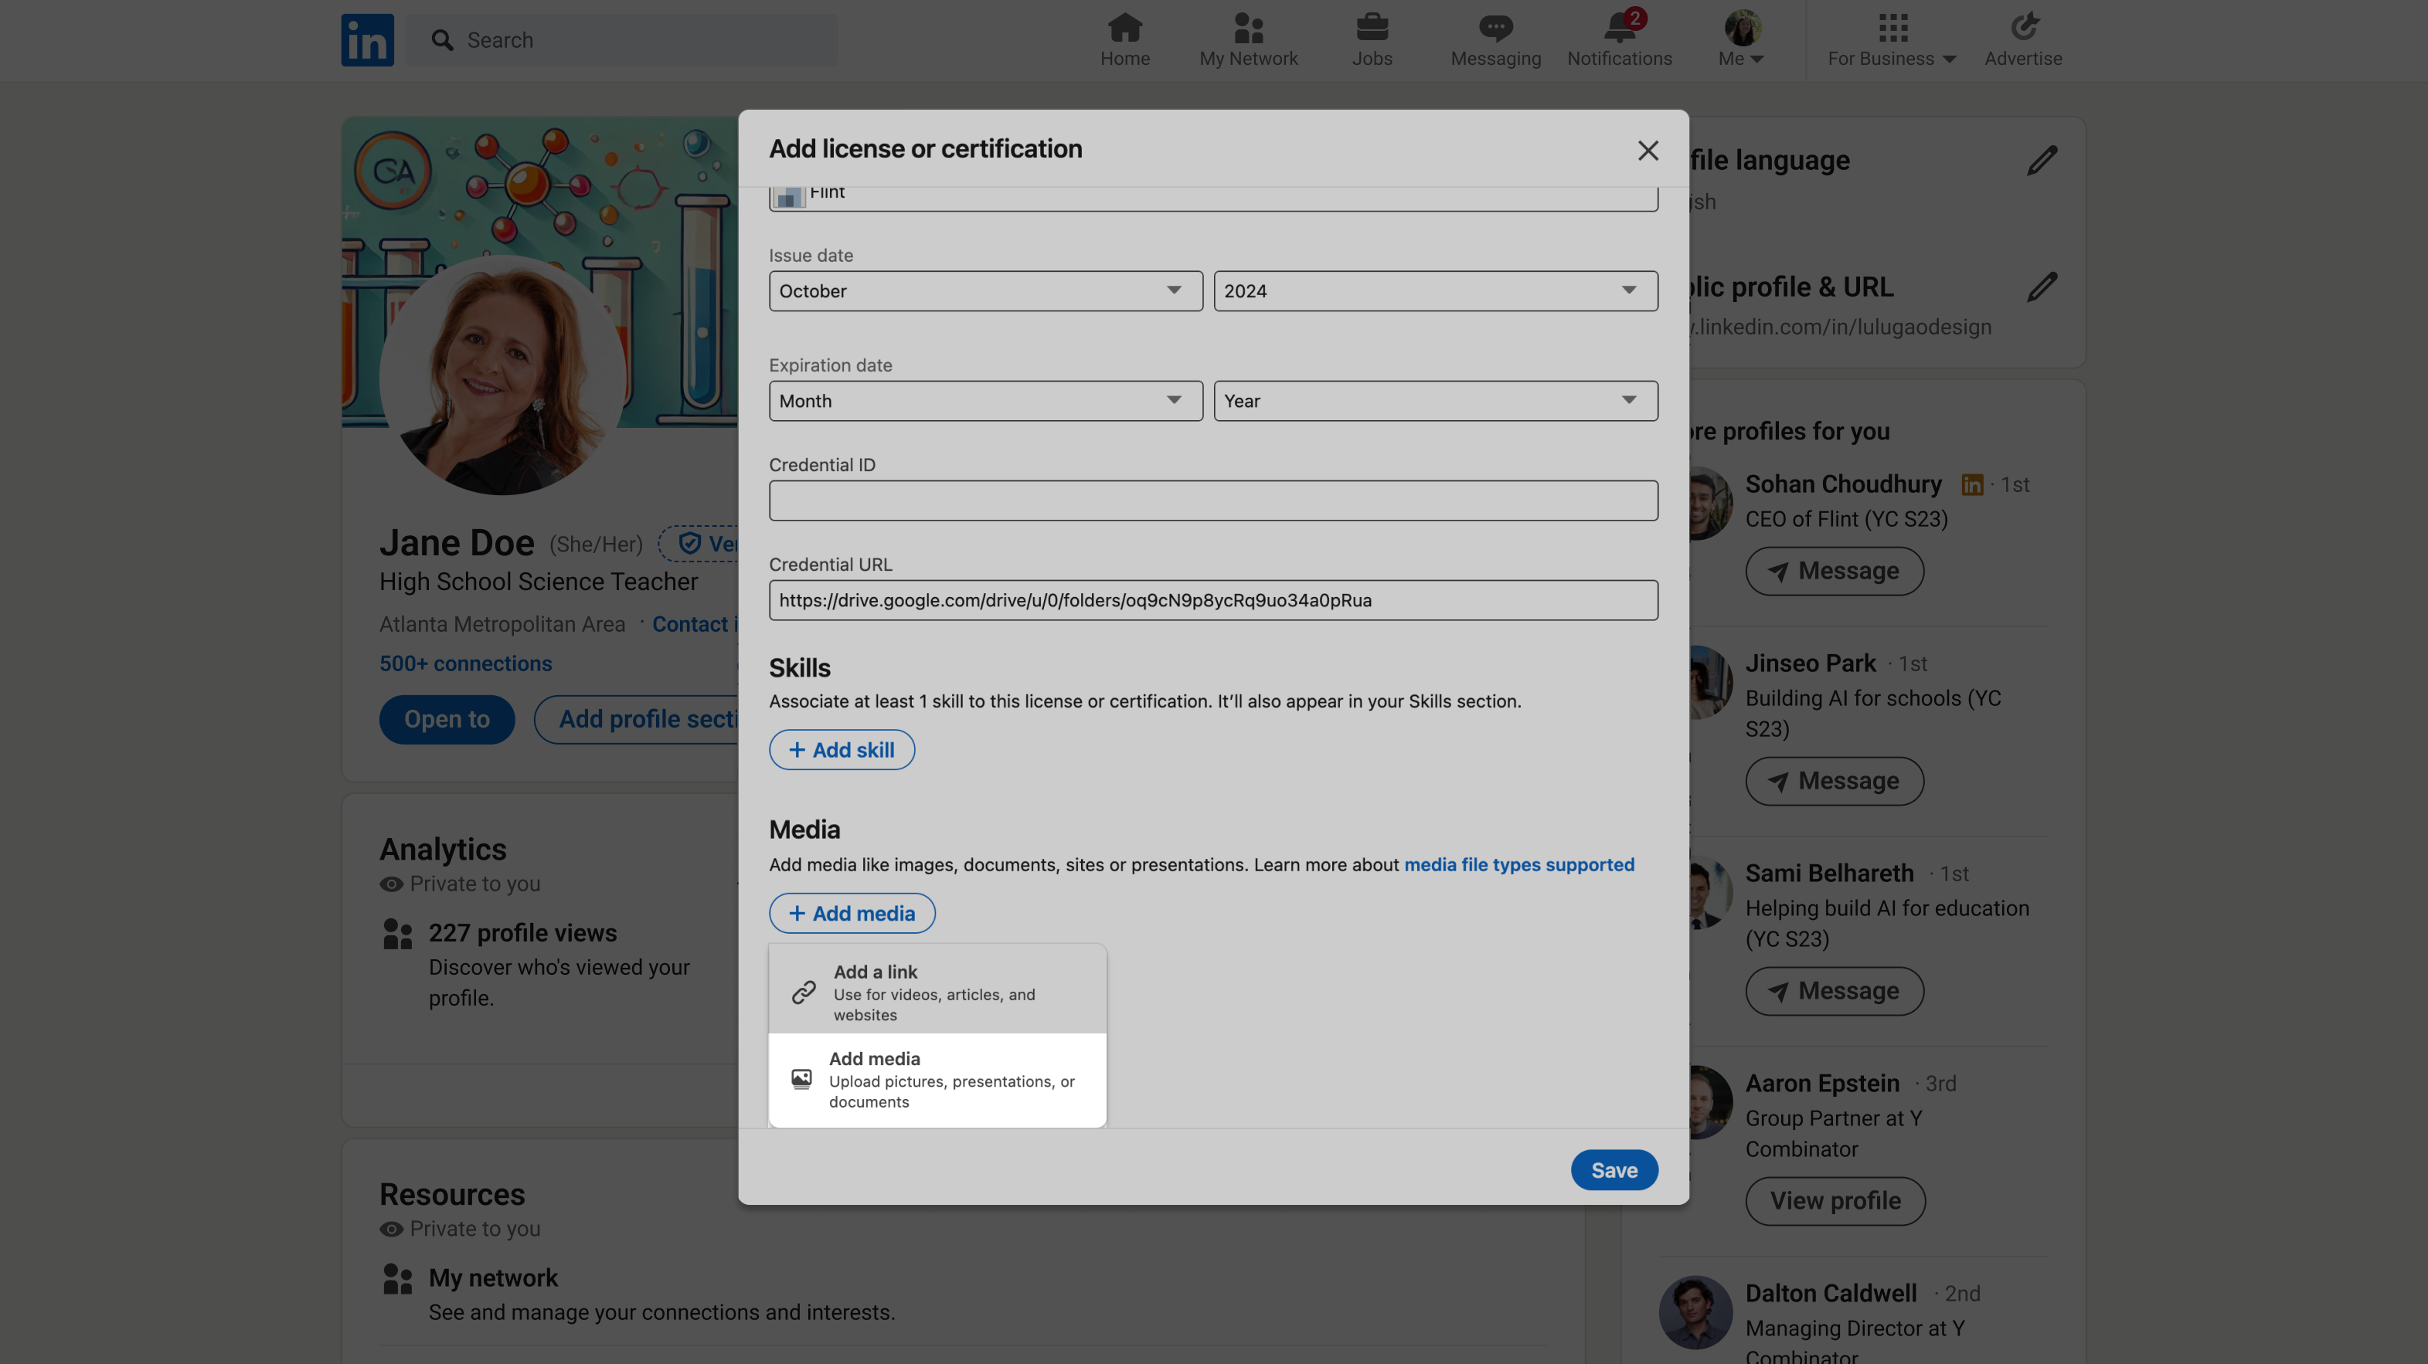
Task: Open the Messaging chat icon
Action: click(1495, 39)
